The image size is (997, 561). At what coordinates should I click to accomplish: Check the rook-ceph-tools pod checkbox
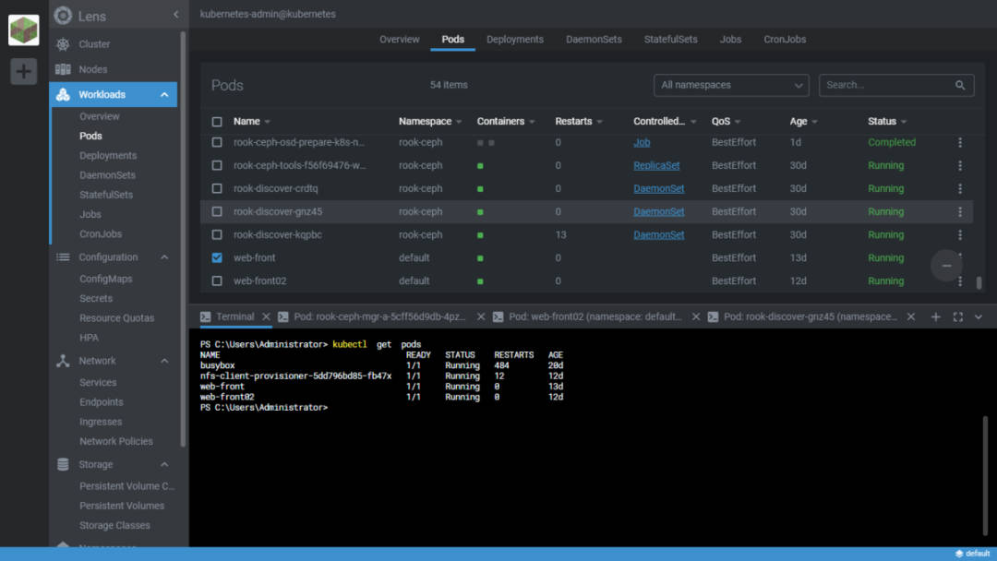217,165
